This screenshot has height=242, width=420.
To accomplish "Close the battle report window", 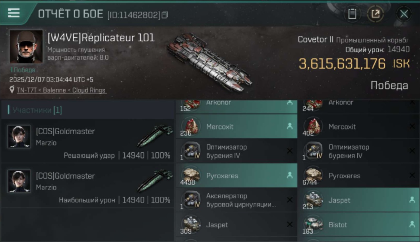I will (404, 14).
